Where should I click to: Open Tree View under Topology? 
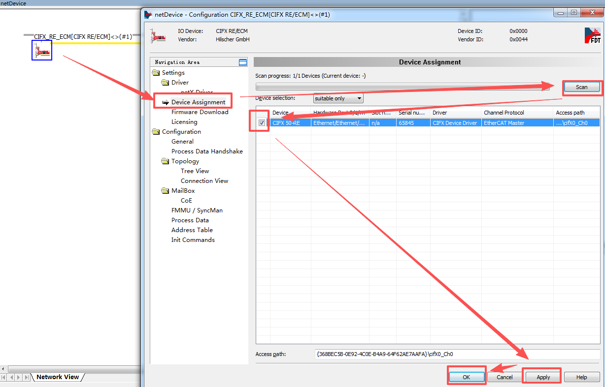pos(195,171)
